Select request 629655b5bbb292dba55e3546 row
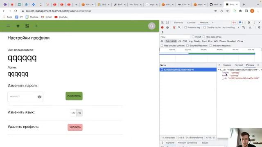This screenshot has width=262, height=147. 188,70
